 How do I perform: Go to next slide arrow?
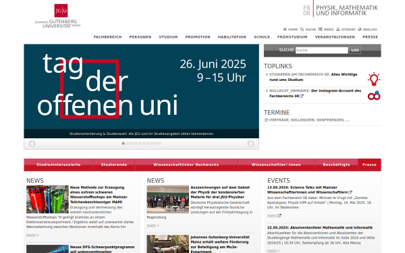[250, 144]
